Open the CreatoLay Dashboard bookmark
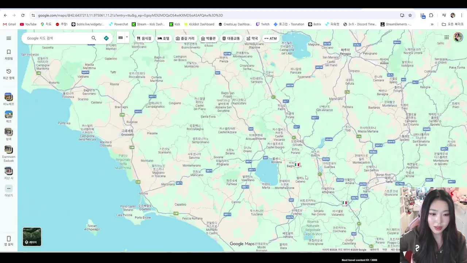Image resolution: width=467 pixels, height=263 pixels. point(235,24)
